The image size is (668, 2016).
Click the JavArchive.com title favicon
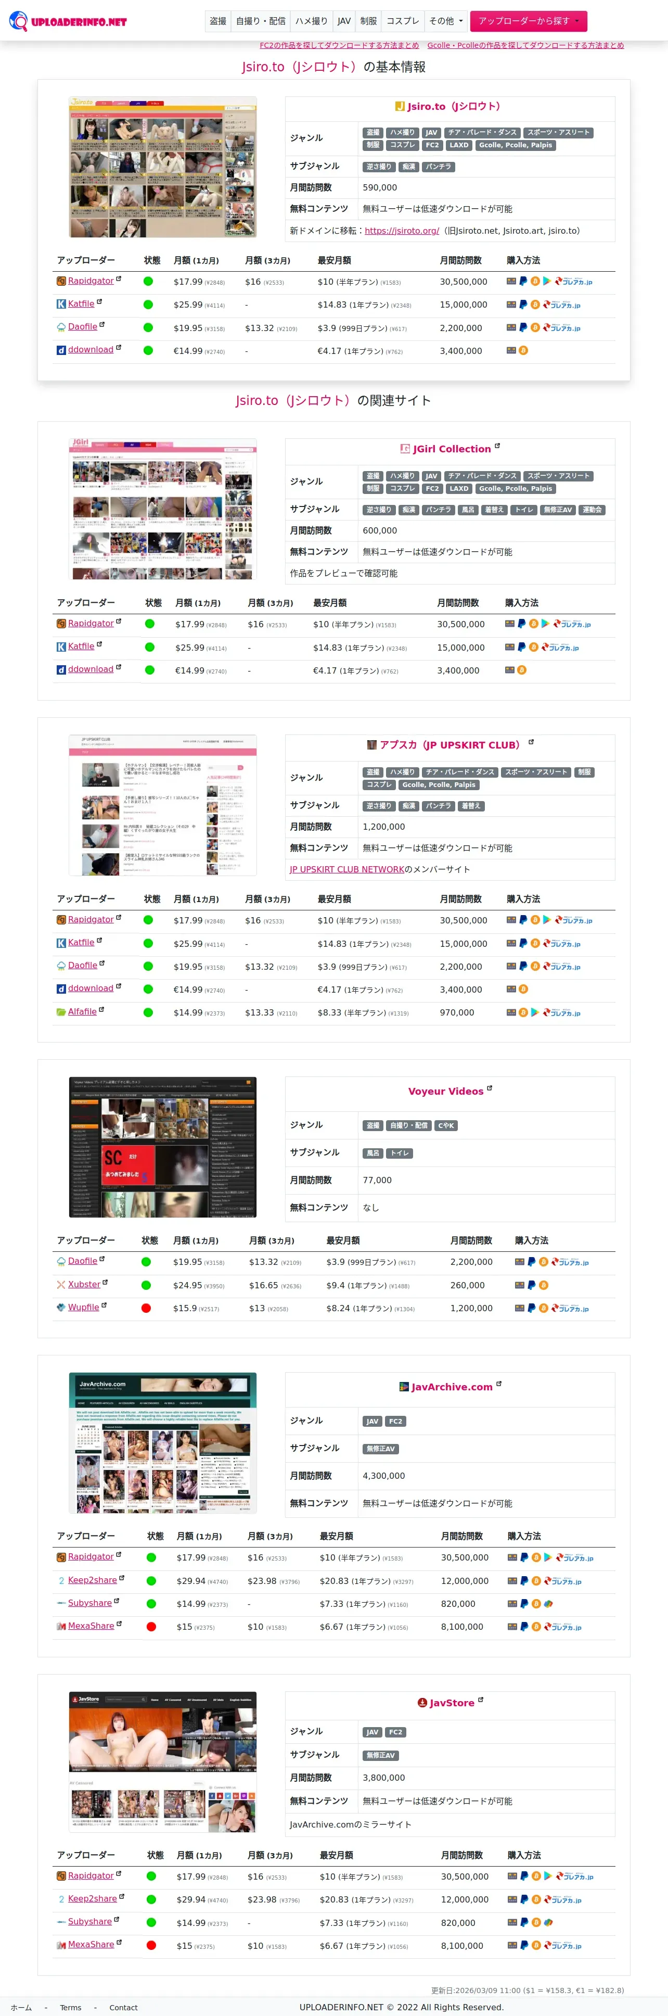point(404,1387)
